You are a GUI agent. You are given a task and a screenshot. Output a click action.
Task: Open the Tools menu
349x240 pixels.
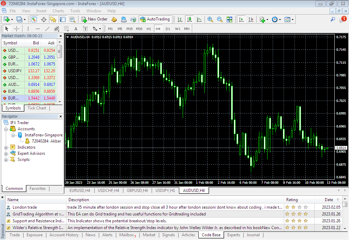pos(75,11)
